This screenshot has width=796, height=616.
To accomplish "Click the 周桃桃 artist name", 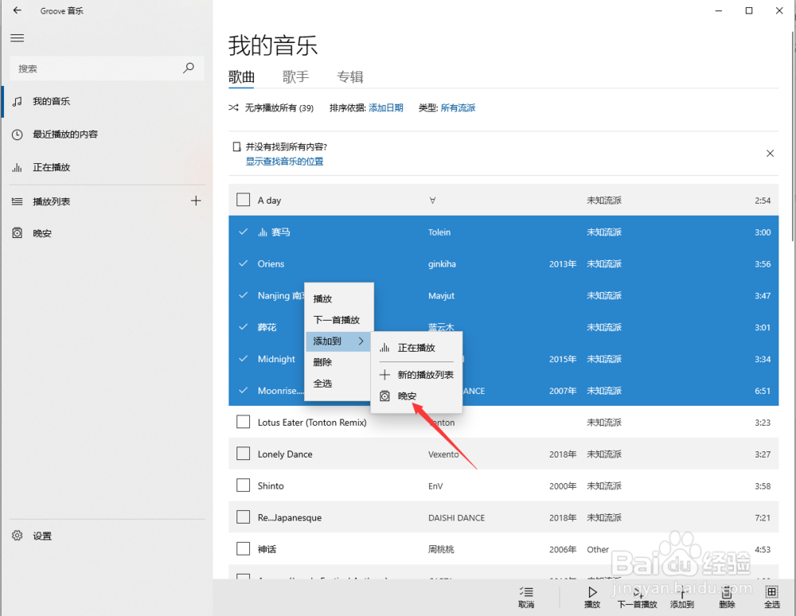I will (x=441, y=549).
